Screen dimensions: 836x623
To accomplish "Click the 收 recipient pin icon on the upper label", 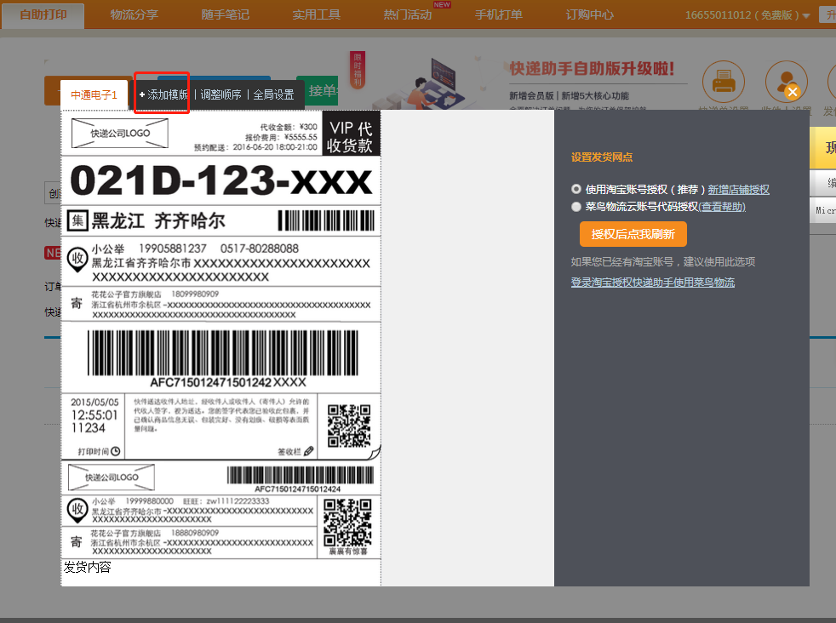I will [x=77, y=258].
